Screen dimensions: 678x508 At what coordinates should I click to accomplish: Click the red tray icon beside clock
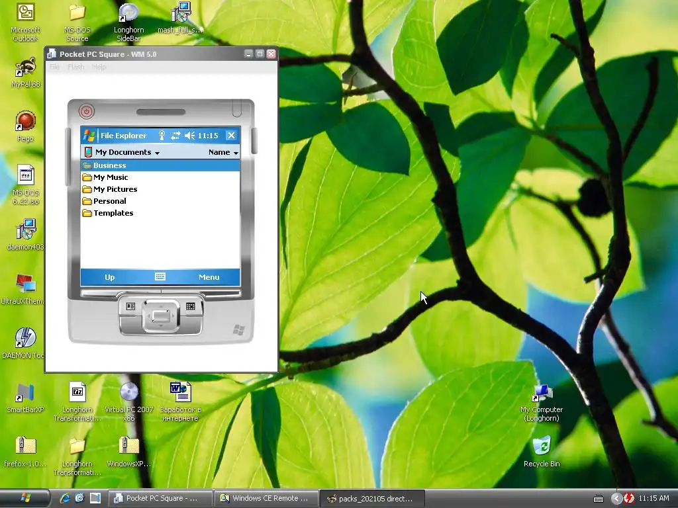[x=629, y=499]
